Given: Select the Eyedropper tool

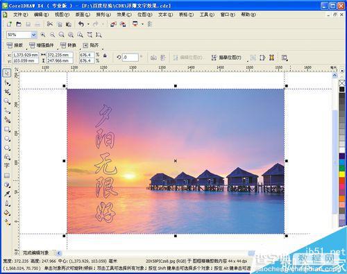Looking at the screenshot, I should [7, 194].
